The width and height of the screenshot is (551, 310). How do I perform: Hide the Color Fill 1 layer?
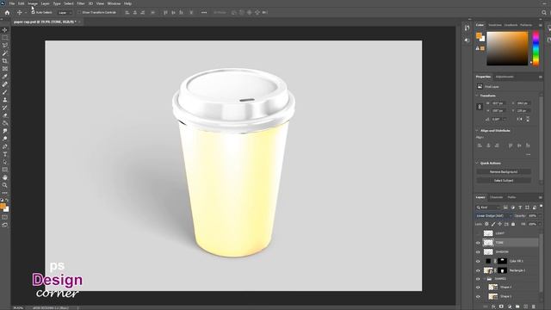point(478,261)
